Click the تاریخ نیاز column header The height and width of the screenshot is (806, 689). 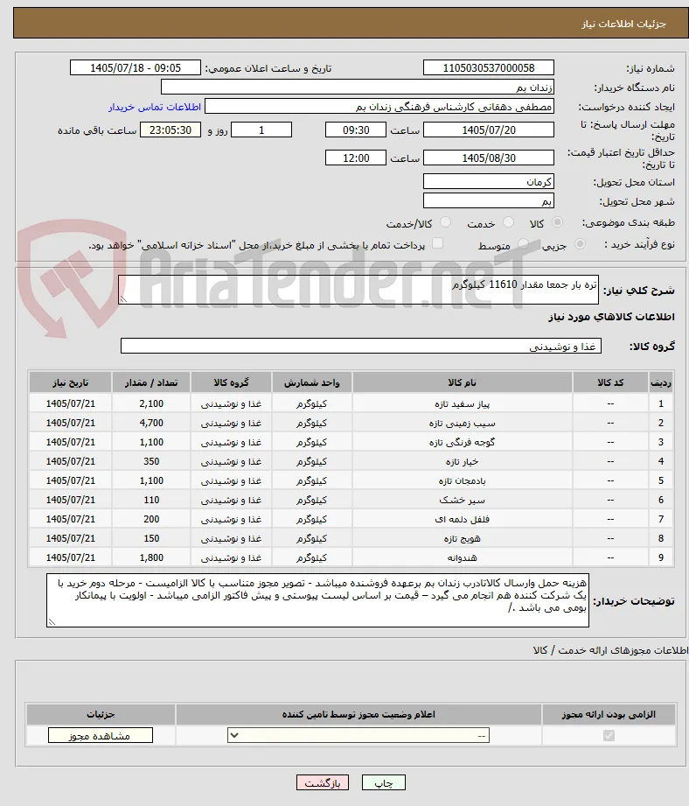pyautogui.click(x=70, y=383)
